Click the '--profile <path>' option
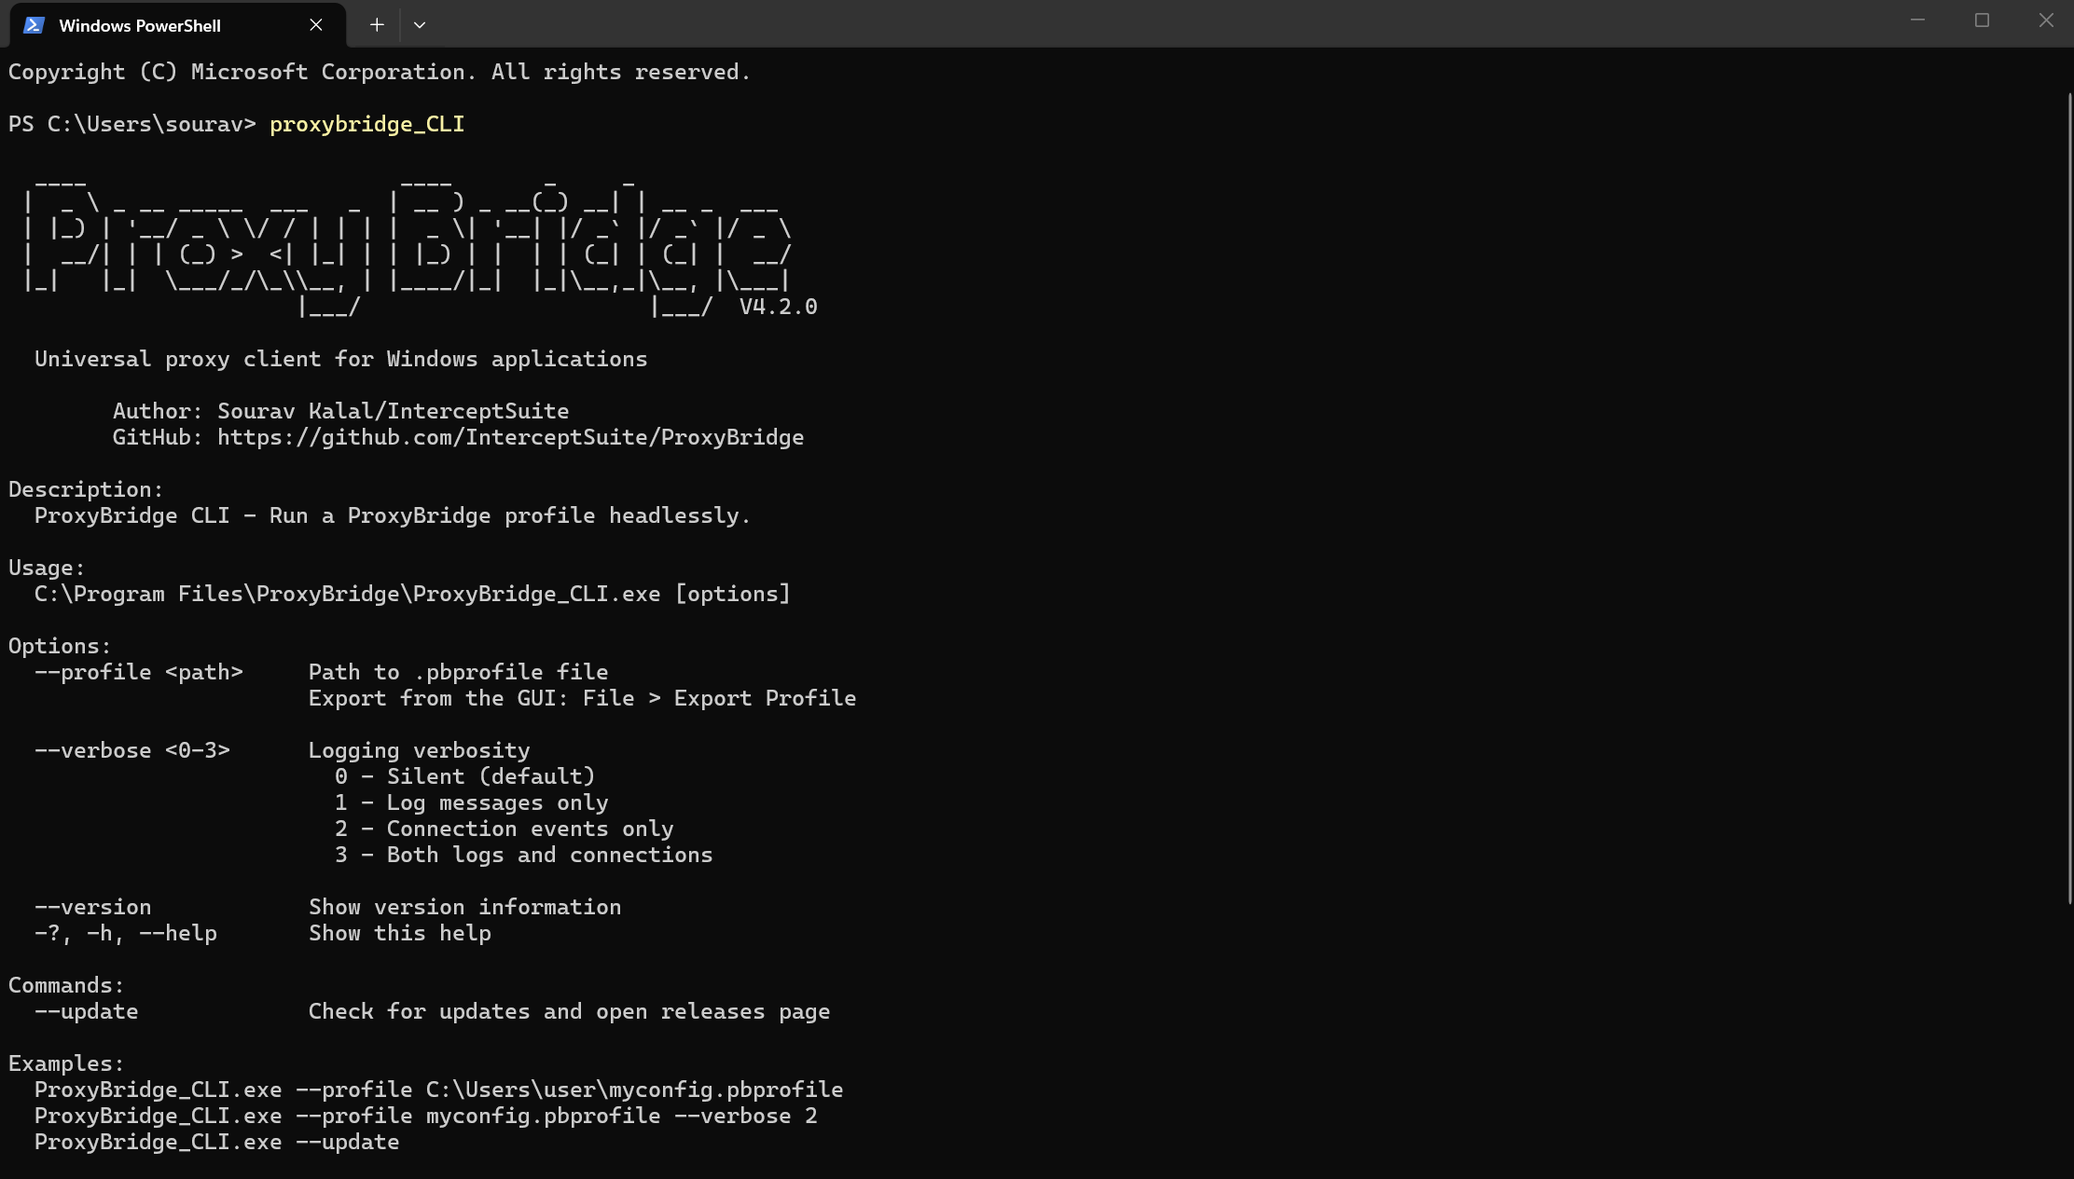 point(139,672)
